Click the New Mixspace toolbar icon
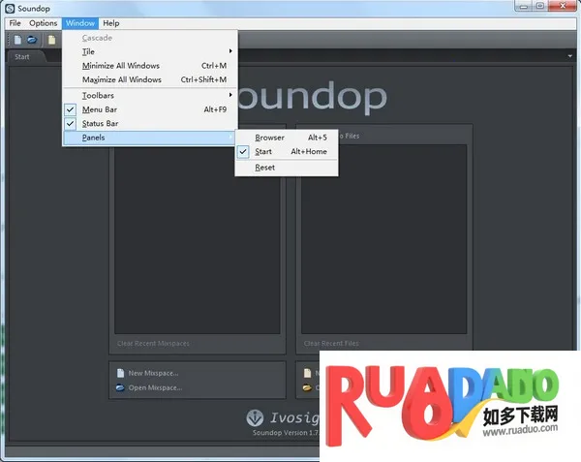The height and width of the screenshot is (462, 581). coord(18,40)
